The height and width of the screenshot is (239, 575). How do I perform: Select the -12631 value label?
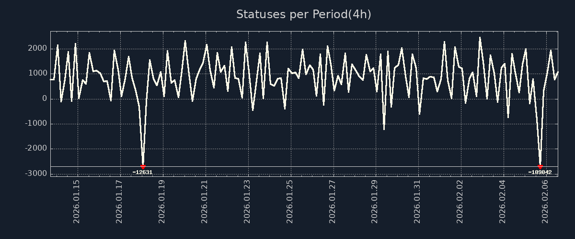pyautogui.click(x=142, y=172)
